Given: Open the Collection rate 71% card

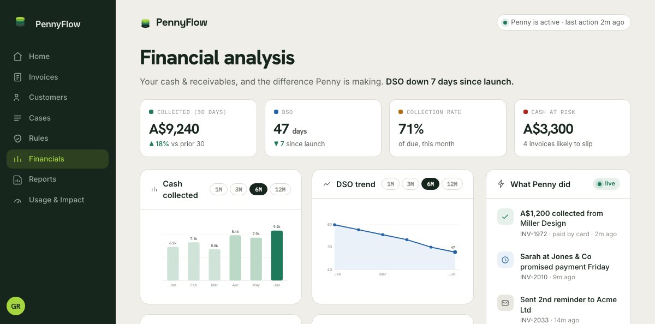Looking at the screenshot, I should 448,128.
